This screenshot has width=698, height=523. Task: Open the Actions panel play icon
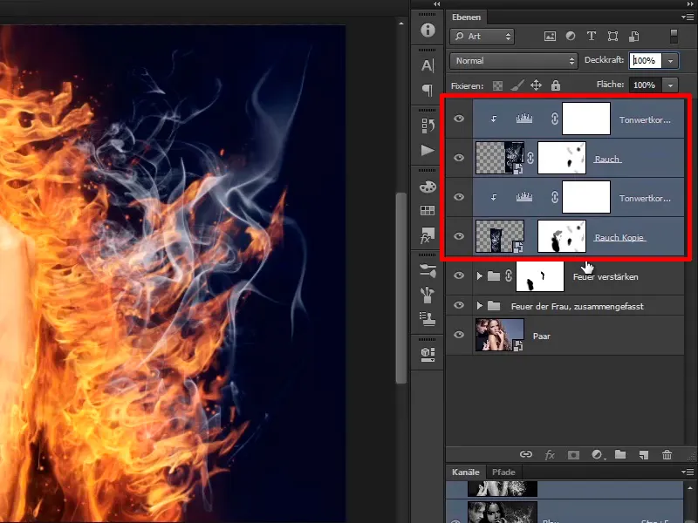click(428, 150)
